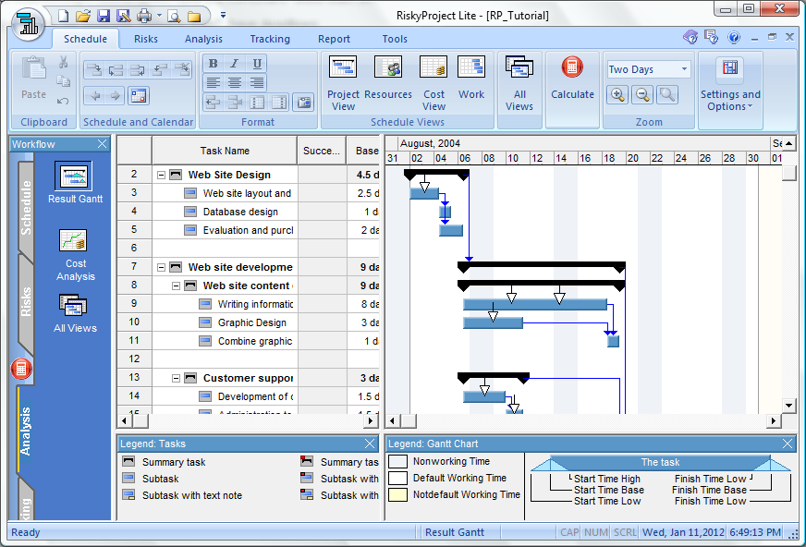
Task: Open the Print icon dropdown arrow
Action: tap(159, 16)
